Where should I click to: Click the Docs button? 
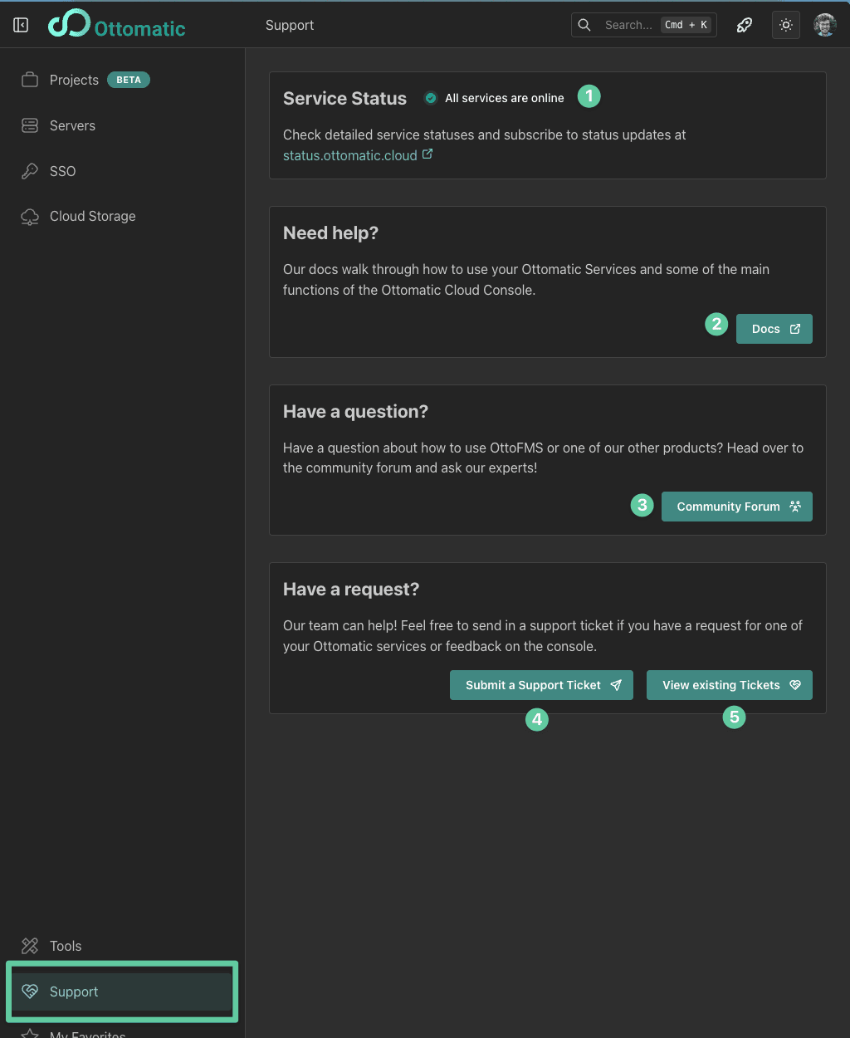click(x=774, y=329)
